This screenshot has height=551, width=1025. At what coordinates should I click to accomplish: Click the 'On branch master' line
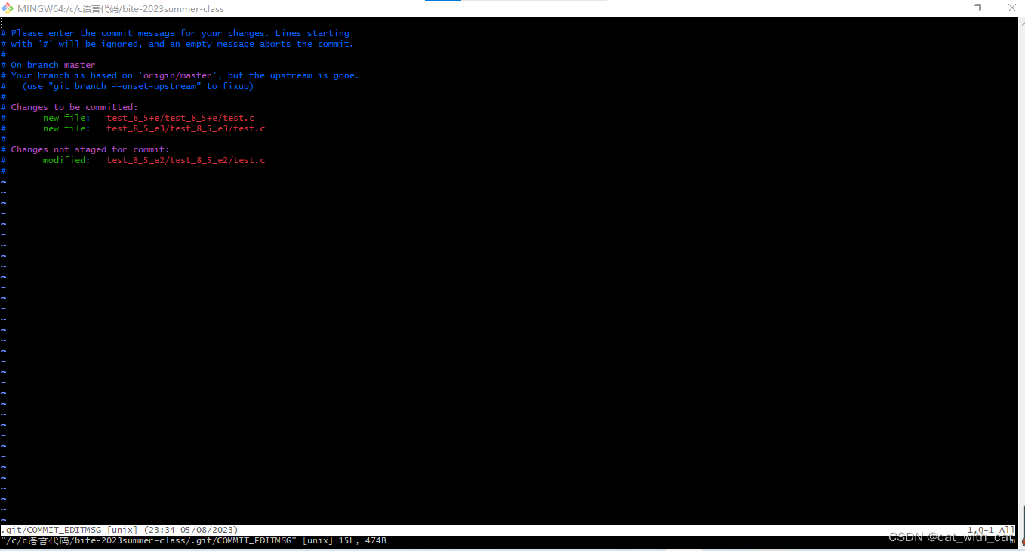(48, 65)
